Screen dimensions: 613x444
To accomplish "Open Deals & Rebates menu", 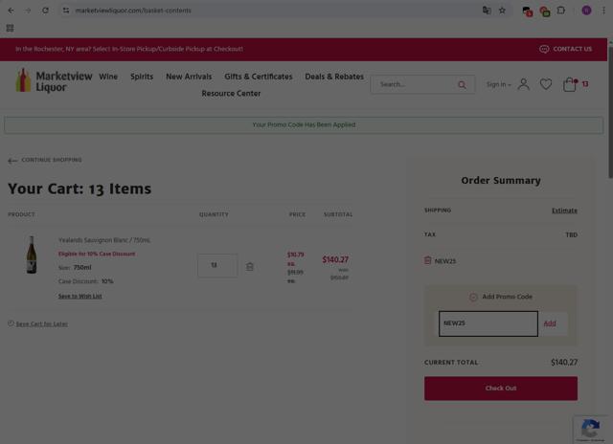I will [x=334, y=77].
